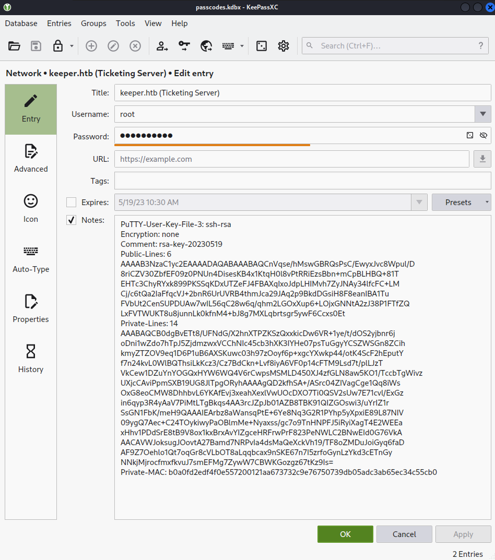Copy URL globe icon in toolbar
This screenshot has height=560, width=495.
(x=206, y=46)
